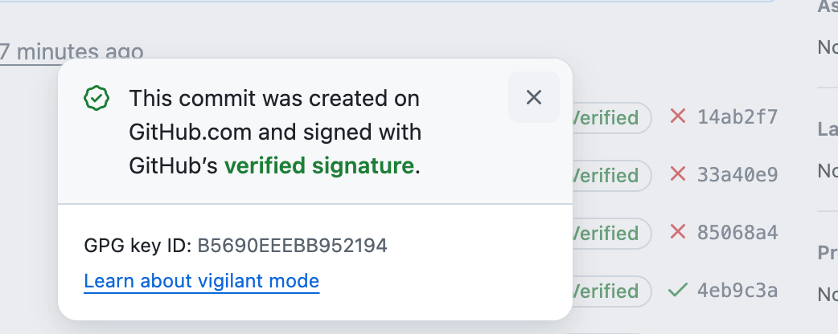Click the 'GPG key ID:' label

(138, 246)
